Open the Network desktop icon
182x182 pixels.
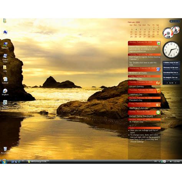click(5, 45)
